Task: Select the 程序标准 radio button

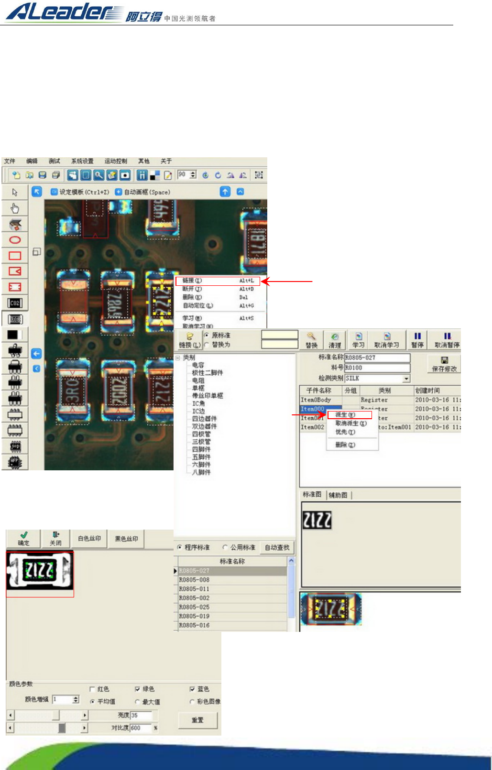Action: coord(180,547)
